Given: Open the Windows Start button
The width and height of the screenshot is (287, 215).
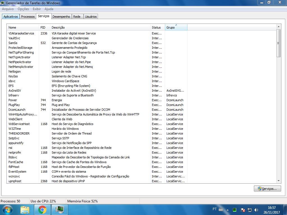Looking at the screenshot, I should pos(8,210).
